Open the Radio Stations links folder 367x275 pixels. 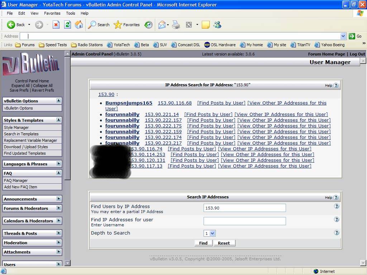coord(87,45)
